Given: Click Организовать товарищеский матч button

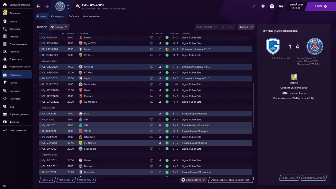Looking at the screenshot, I should [x=231, y=180].
